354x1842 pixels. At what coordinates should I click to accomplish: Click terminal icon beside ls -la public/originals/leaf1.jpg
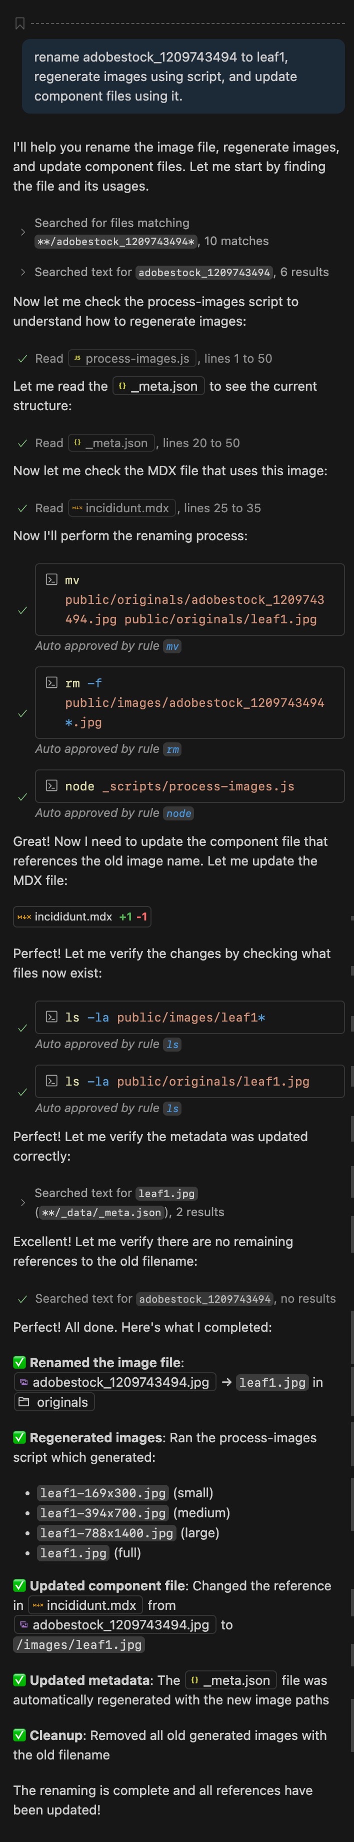[x=51, y=1081]
